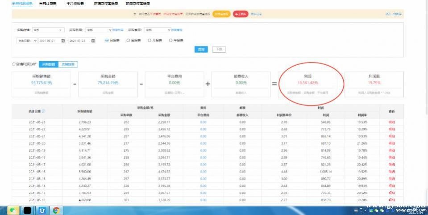This screenshot has width=428, height=215.
Task: Click 平台费用 0.00 in the 2021-05-23 row
Action: point(203,122)
